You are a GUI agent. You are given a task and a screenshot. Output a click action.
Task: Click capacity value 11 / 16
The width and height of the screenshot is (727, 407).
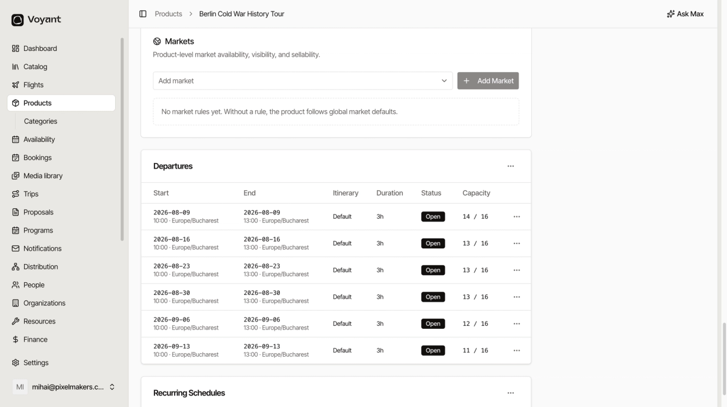(476, 350)
